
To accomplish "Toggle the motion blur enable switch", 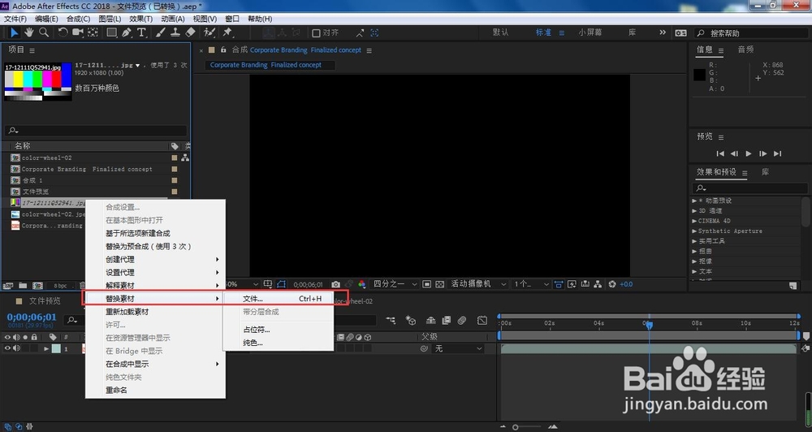I will [x=462, y=321].
